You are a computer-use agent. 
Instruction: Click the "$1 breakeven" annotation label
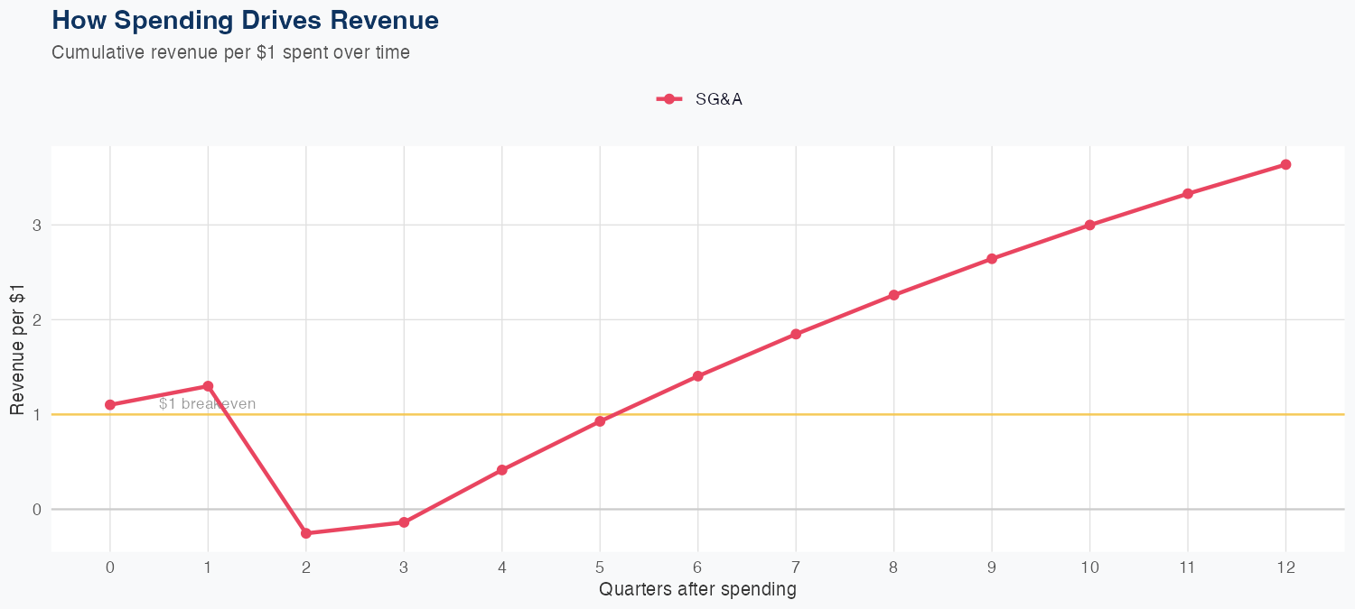click(207, 403)
